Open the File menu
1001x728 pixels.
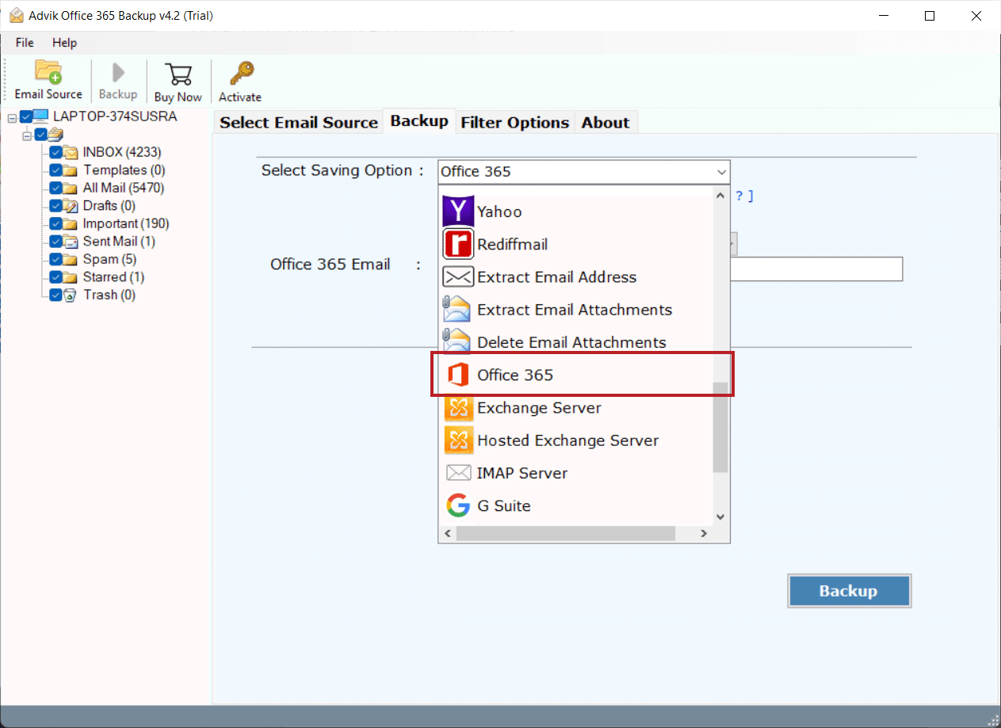tap(24, 42)
